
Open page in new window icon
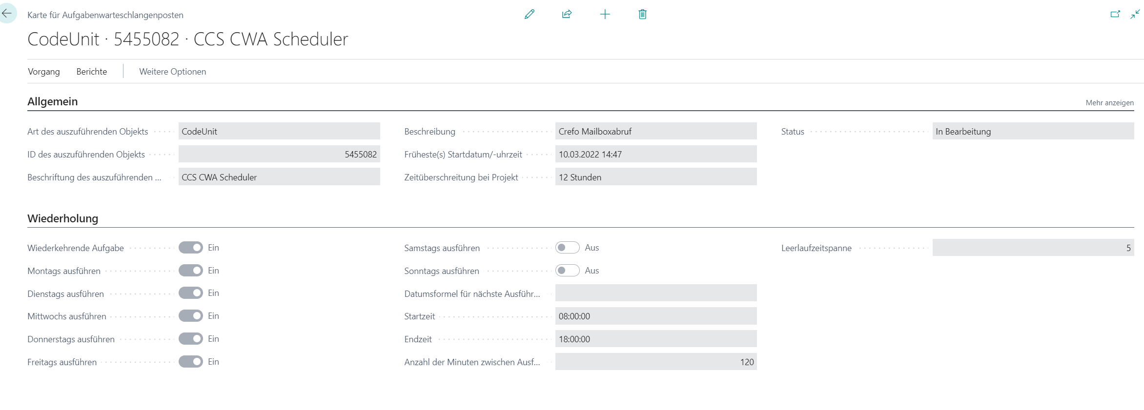pyautogui.click(x=1115, y=14)
